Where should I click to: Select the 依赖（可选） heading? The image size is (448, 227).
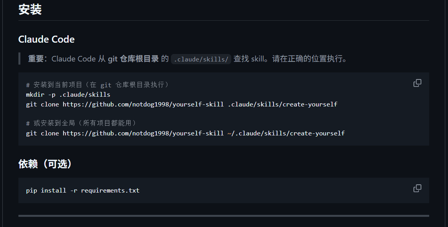(45, 164)
